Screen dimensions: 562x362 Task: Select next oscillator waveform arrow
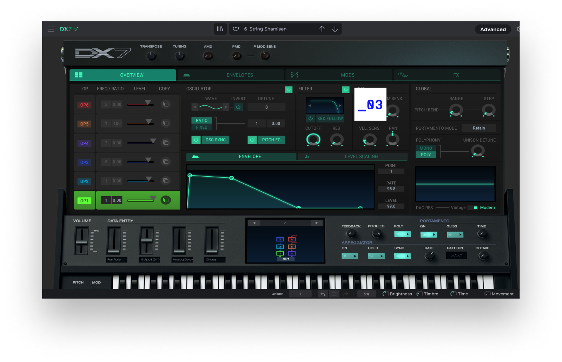(226, 107)
